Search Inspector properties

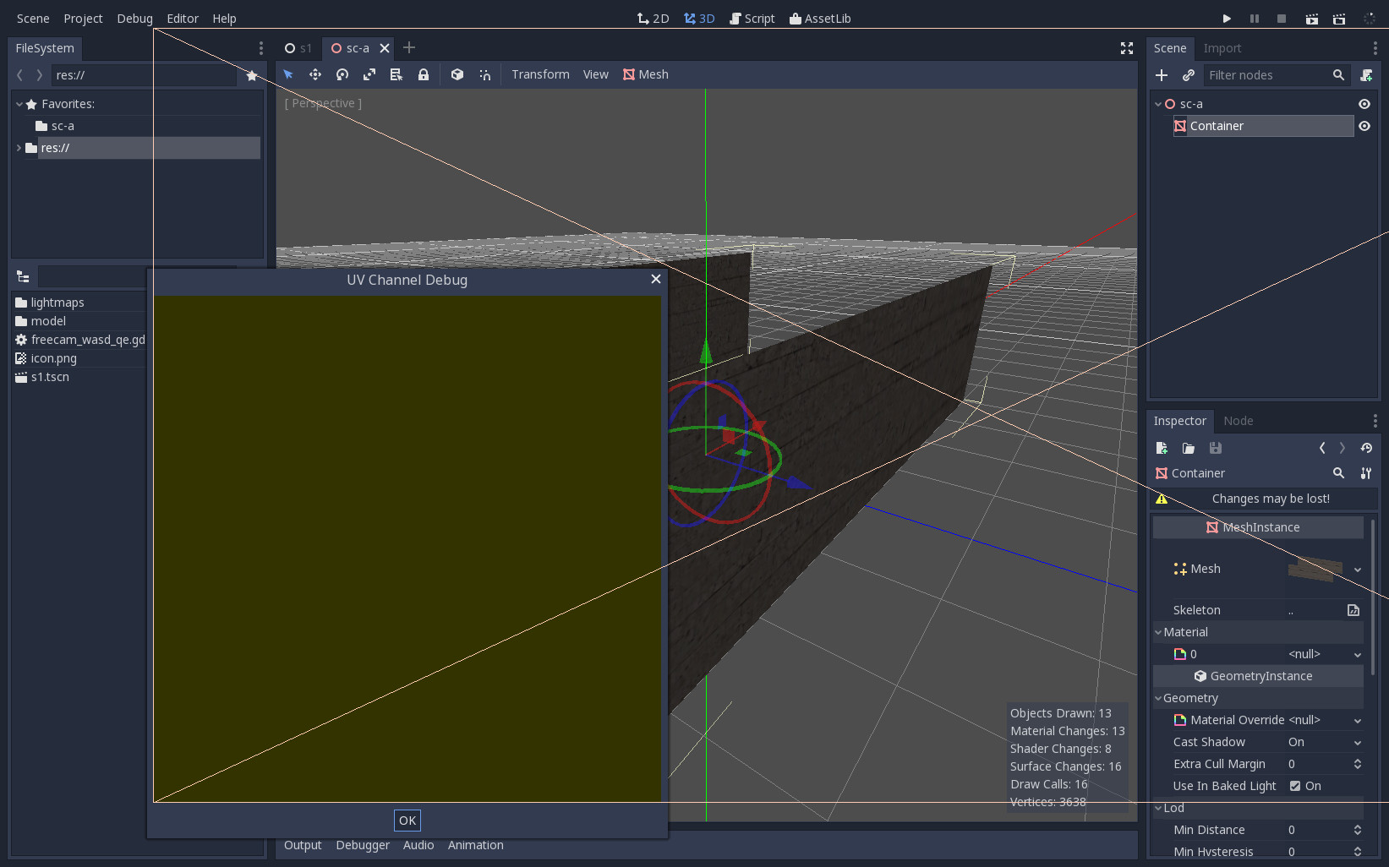[x=1338, y=473]
